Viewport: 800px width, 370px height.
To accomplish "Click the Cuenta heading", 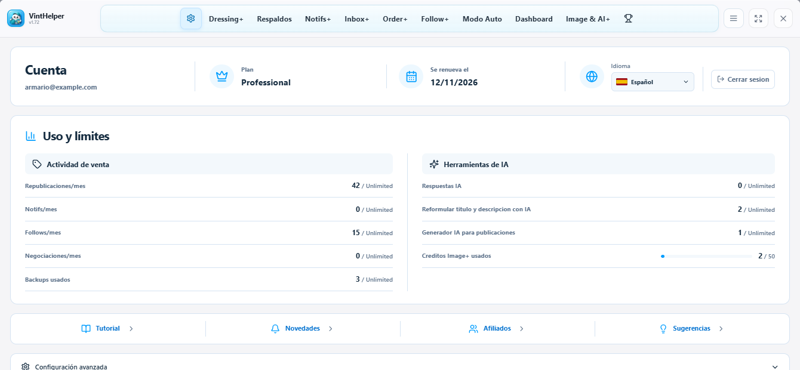I will click(46, 70).
